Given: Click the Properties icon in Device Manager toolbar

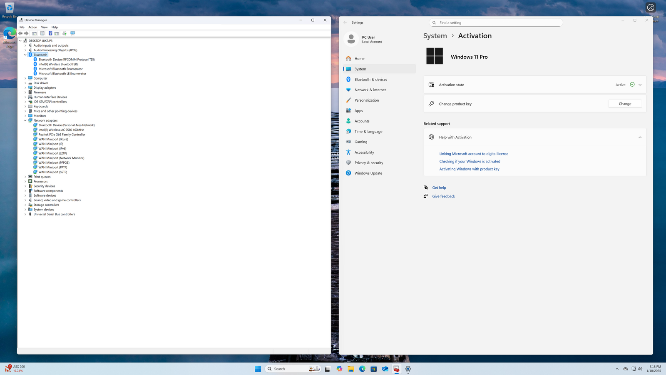Looking at the screenshot, I should coord(42,33).
